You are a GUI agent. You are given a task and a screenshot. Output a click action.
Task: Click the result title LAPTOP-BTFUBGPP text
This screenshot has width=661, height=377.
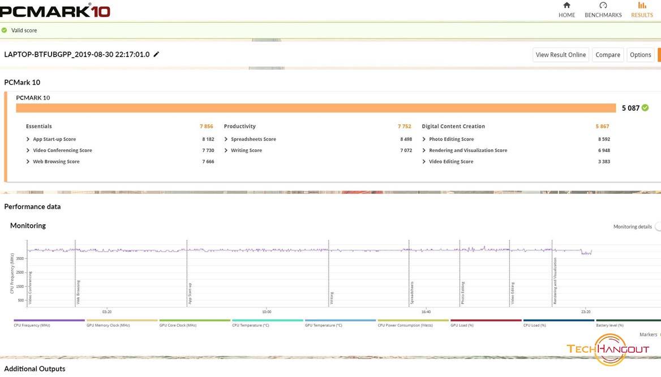coord(77,54)
